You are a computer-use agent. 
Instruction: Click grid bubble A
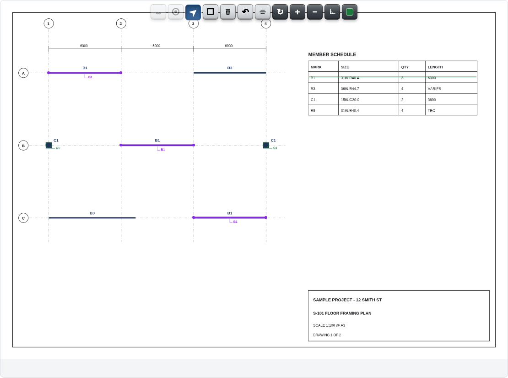(x=23, y=73)
